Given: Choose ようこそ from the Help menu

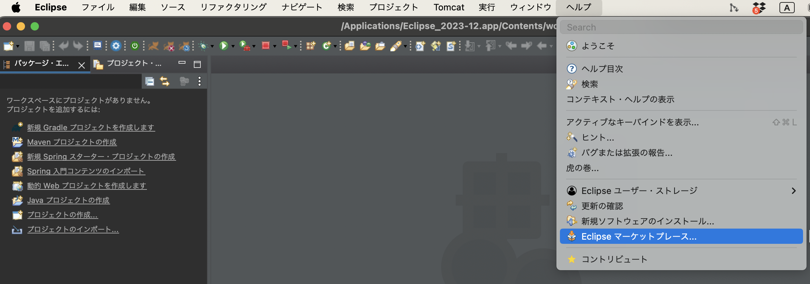Looking at the screenshot, I should pyautogui.click(x=681, y=46).
